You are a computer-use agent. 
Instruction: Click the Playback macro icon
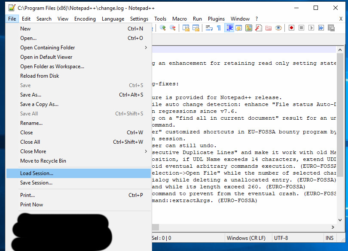click(x=311, y=27)
